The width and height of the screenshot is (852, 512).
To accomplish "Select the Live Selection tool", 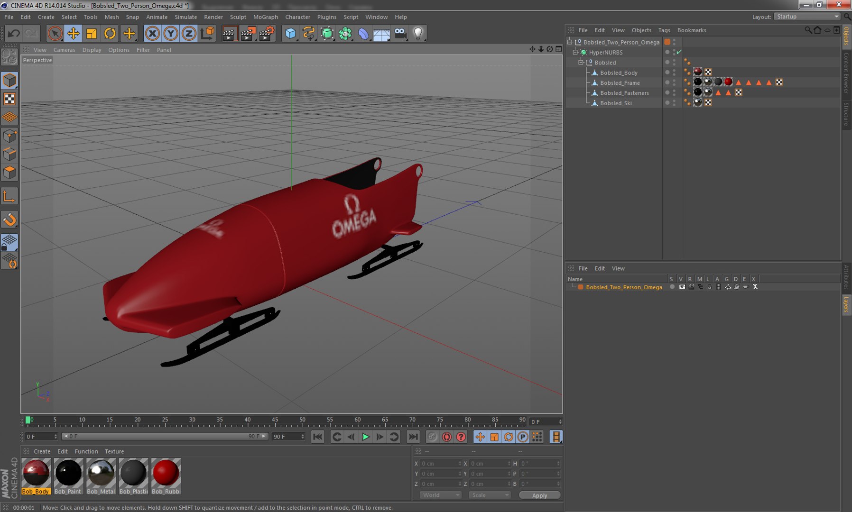I will [x=55, y=33].
